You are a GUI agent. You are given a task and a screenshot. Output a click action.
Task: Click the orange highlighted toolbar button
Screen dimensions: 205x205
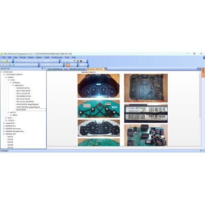[x=68, y=65]
